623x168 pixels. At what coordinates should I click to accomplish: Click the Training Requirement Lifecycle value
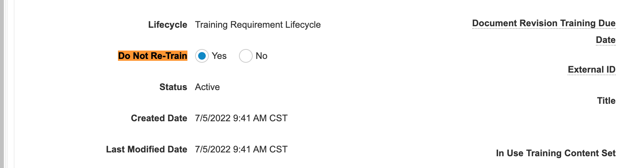(258, 25)
